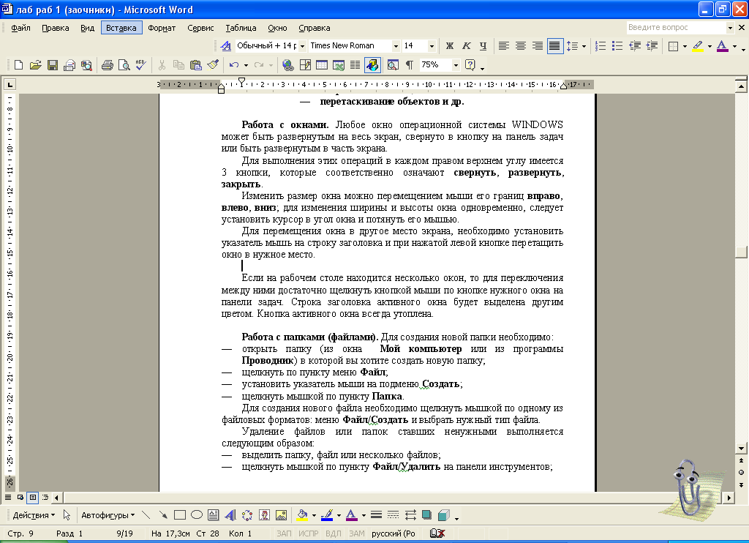Viewport: 749px width, 543px height.
Task: Open Word Help with the question mark icon
Action: pos(470,65)
